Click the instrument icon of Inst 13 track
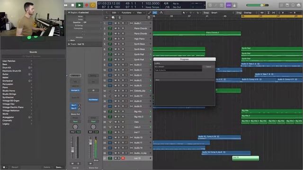Screen dimensions: 303x170 click(x=110, y=158)
